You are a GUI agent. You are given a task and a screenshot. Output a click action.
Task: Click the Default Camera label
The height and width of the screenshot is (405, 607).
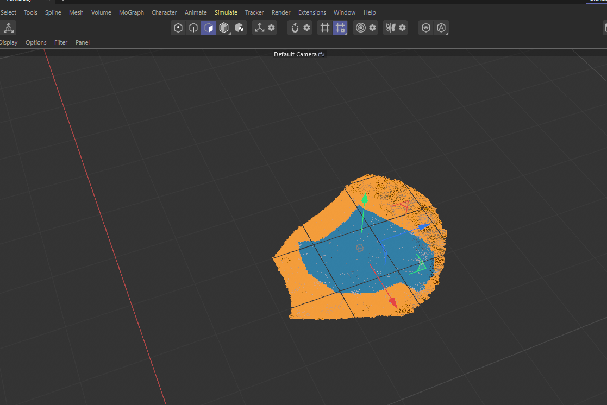click(x=296, y=54)
